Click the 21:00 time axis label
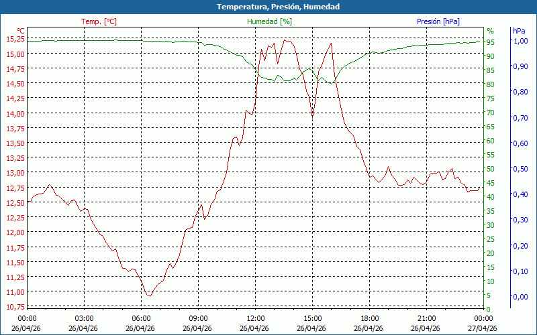This screenshot has width=537, height=335. coord(427,318)
